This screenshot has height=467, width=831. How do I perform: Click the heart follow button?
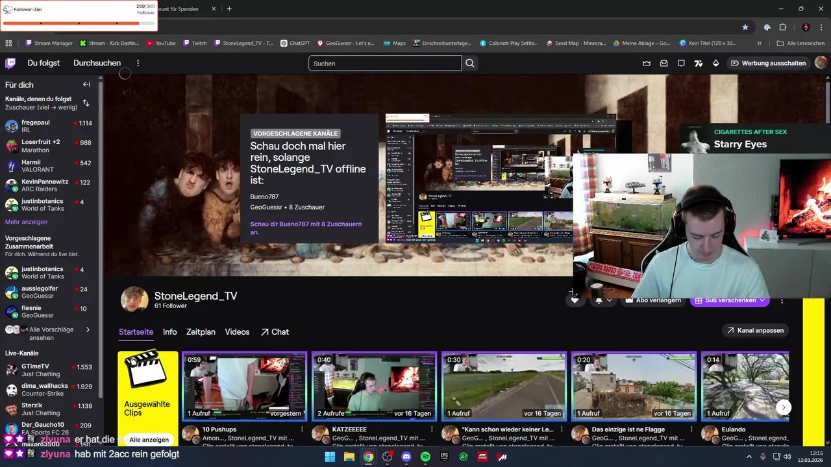(575, 300)
